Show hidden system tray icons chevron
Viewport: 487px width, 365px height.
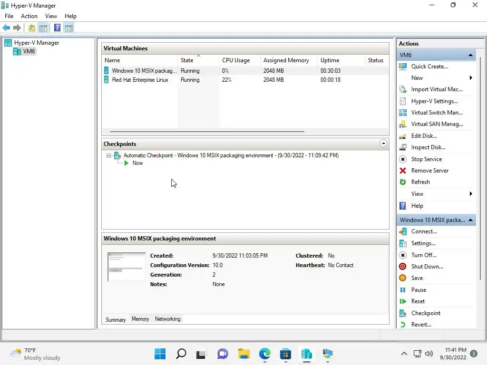404,354
